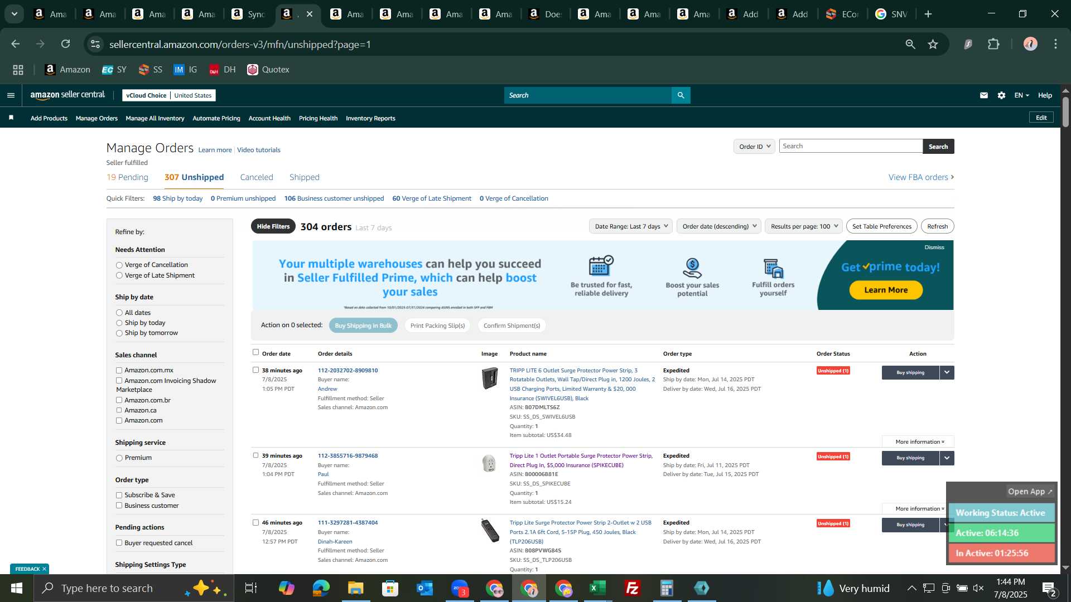Select the Ship by today radio option
1071x602 pixels.
119,323
